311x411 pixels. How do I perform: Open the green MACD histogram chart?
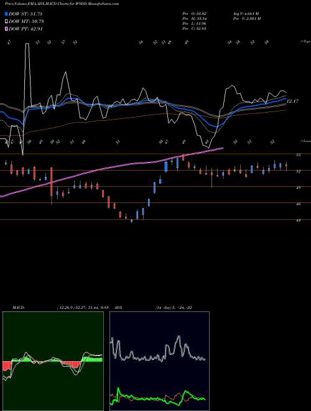pyautogui.click(x=53, y=361)
